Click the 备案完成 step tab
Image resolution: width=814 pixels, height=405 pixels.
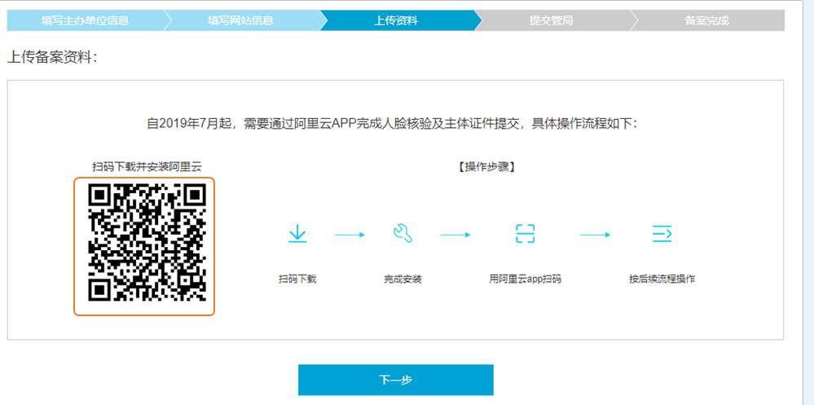pyautogui.click(x=707, y=20)
